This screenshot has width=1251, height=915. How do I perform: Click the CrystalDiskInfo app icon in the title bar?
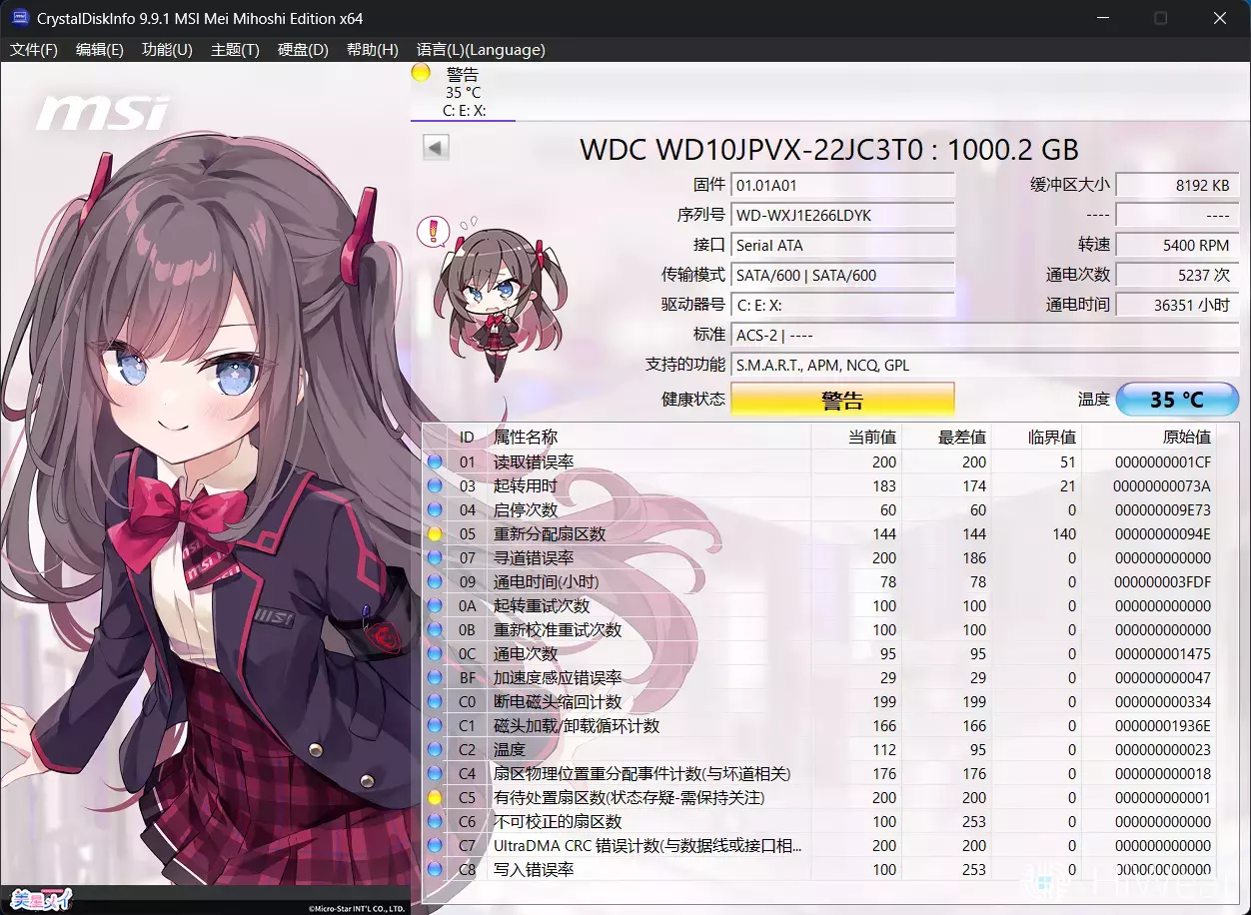(19, 18)
